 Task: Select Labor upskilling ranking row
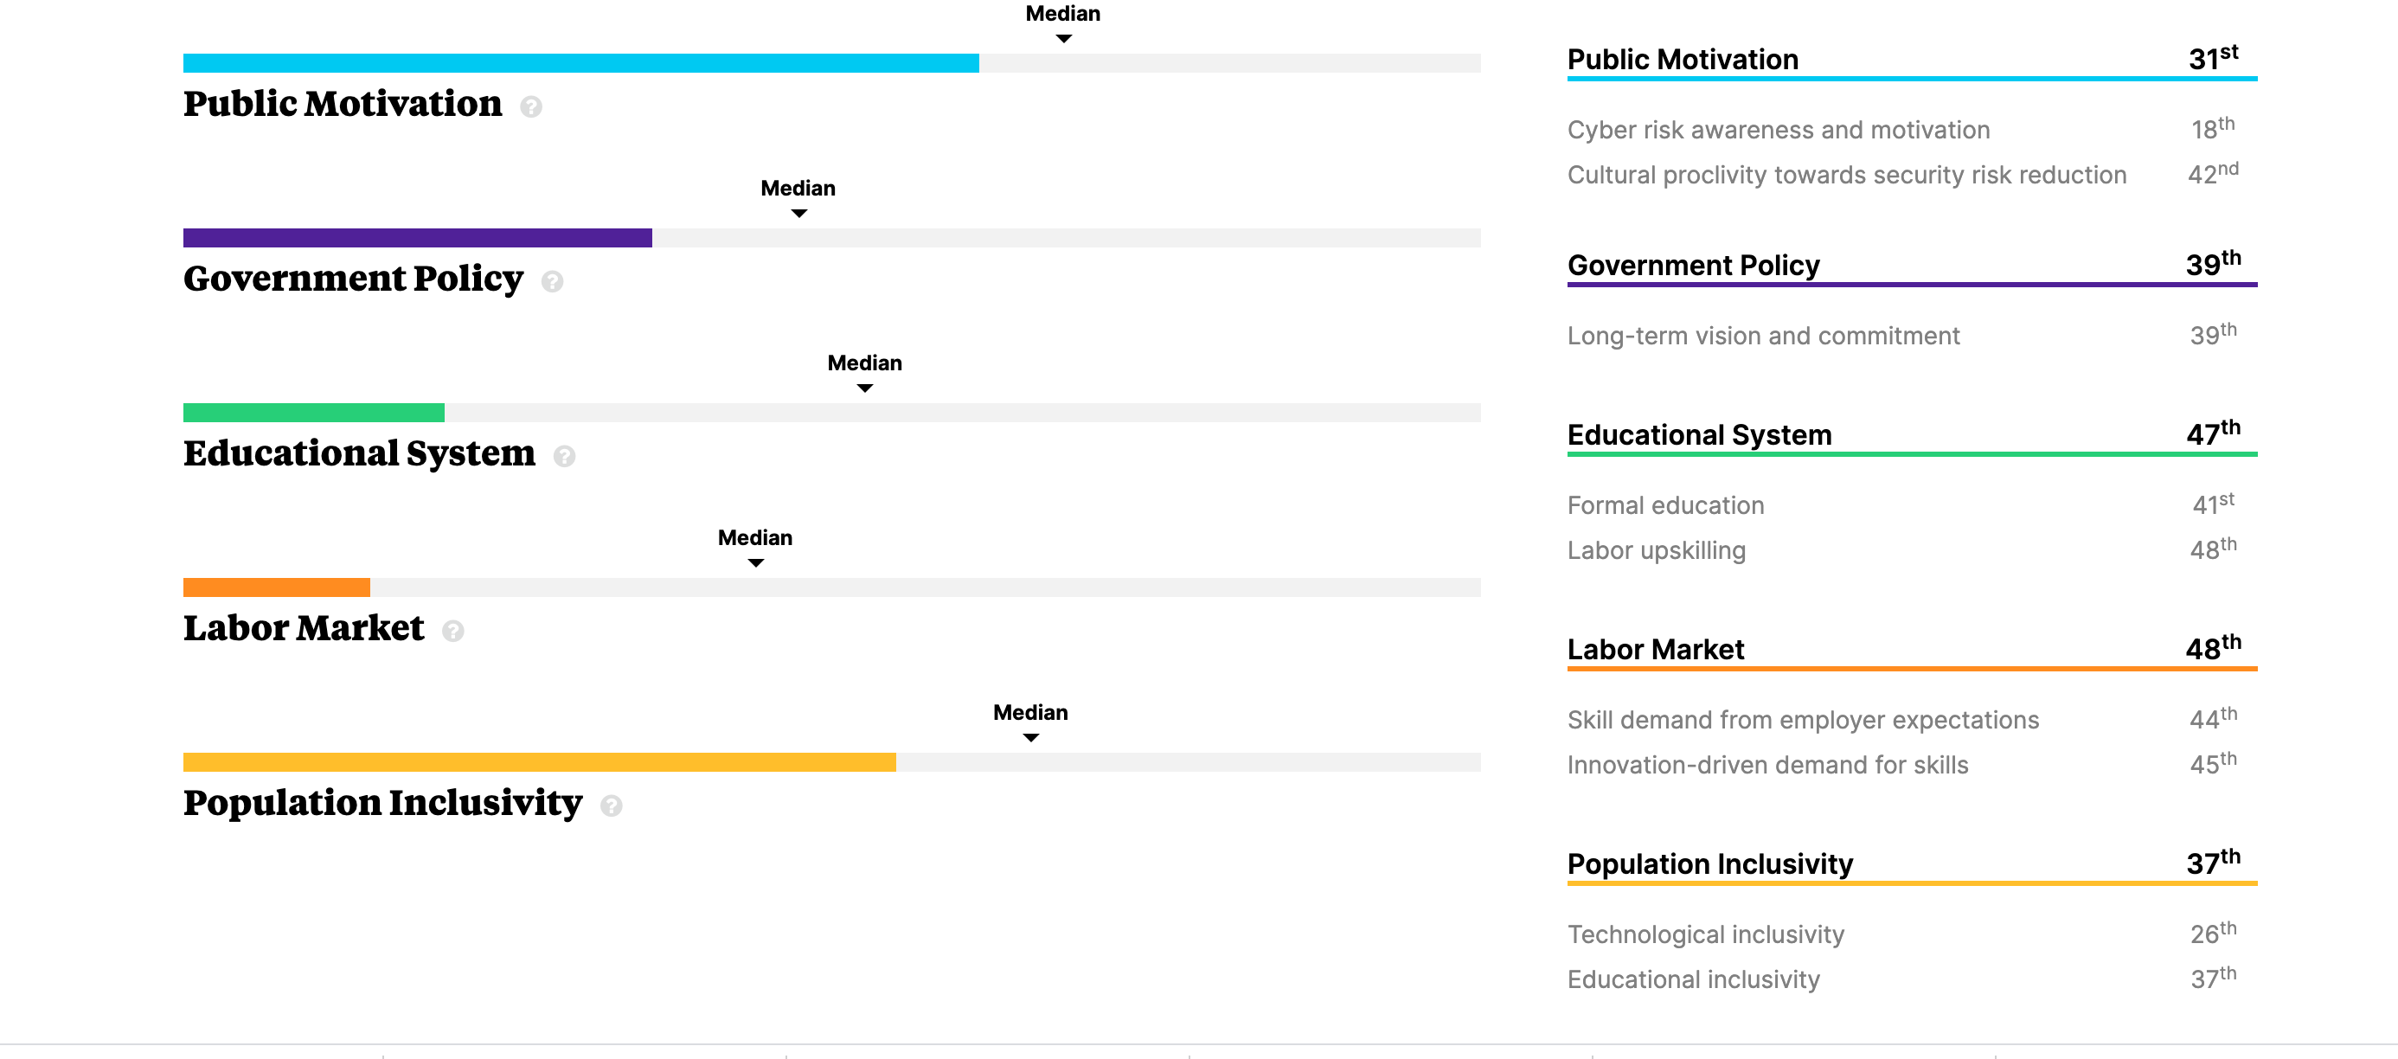(x=1656, y=550)
